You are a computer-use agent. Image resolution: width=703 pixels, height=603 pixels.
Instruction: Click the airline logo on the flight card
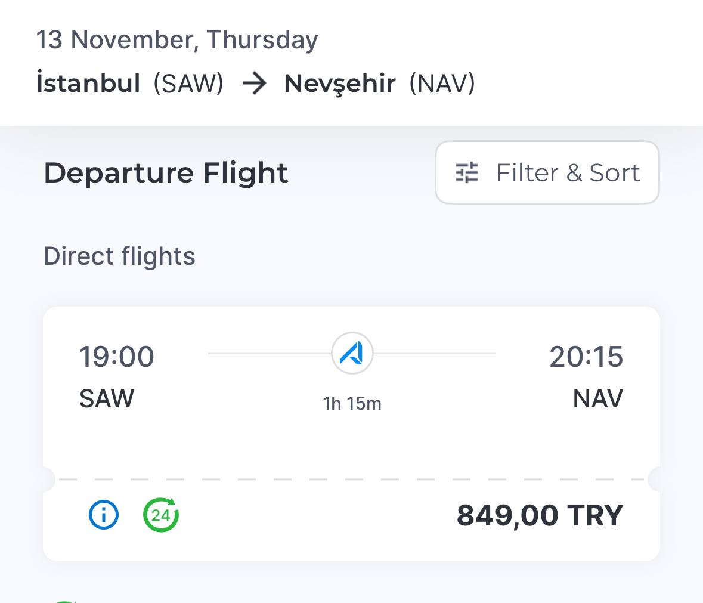pos(352,354)
